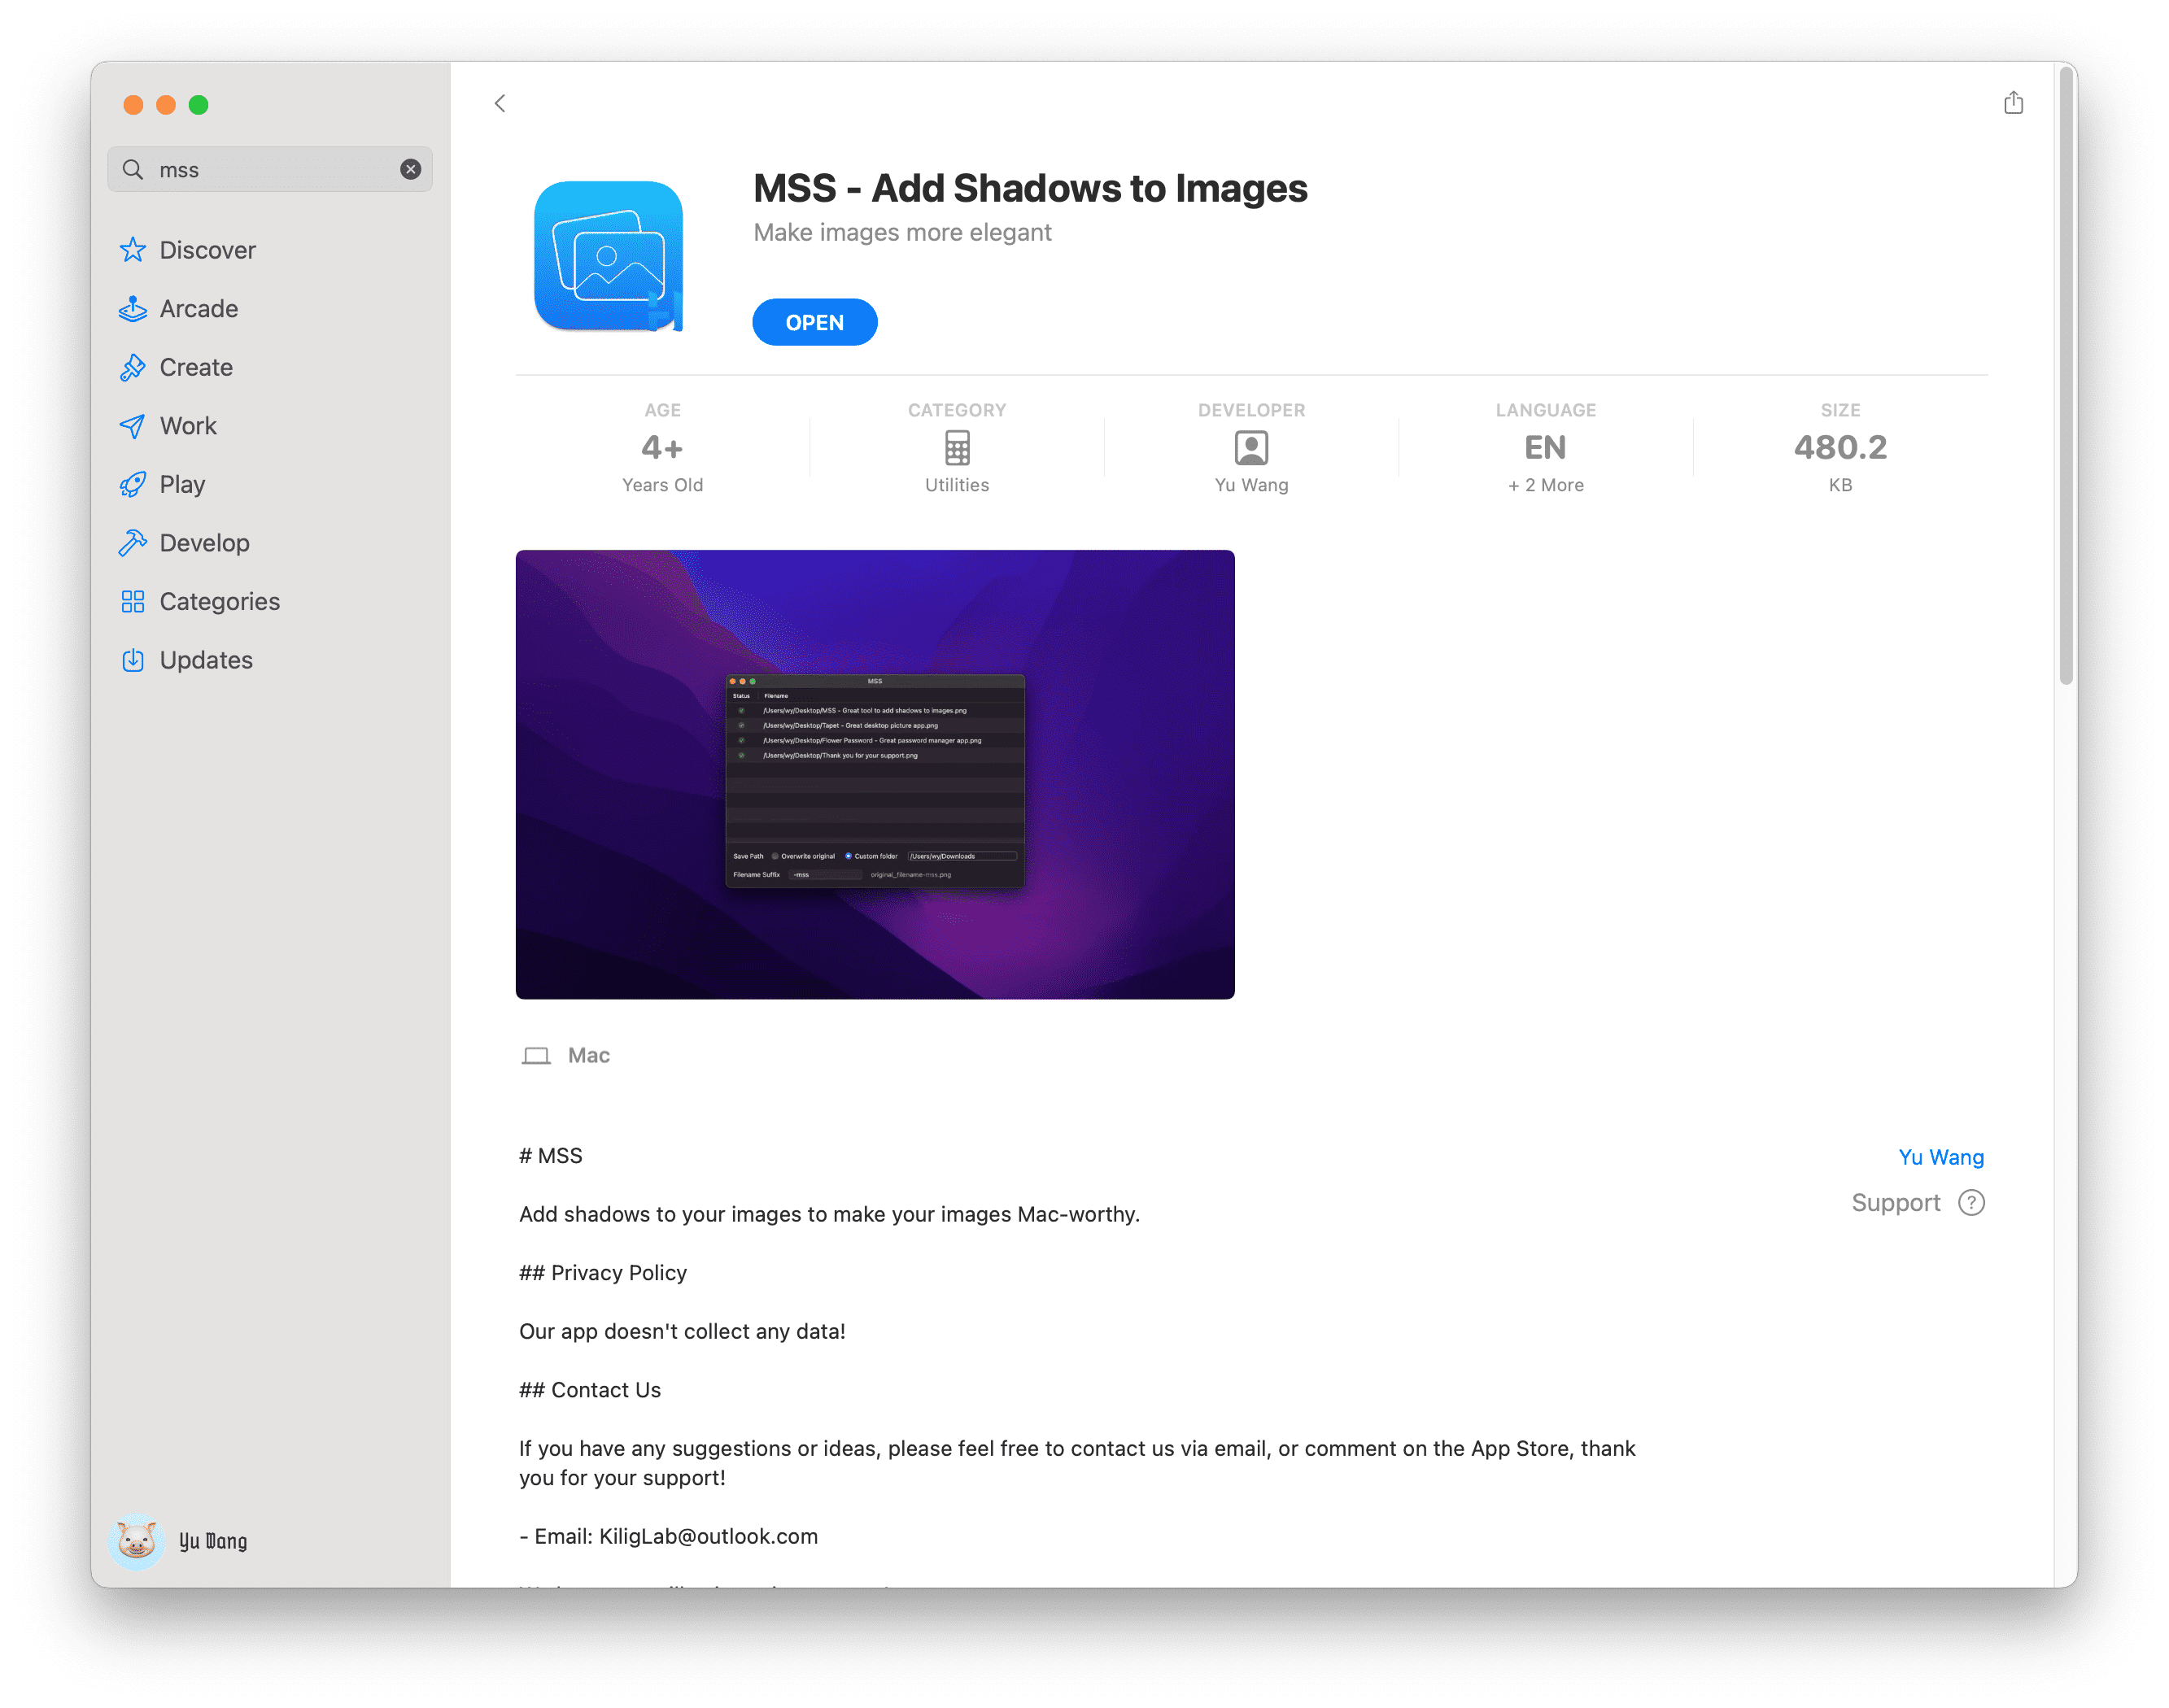Click the Develop hammer icon

pos(133,543)
